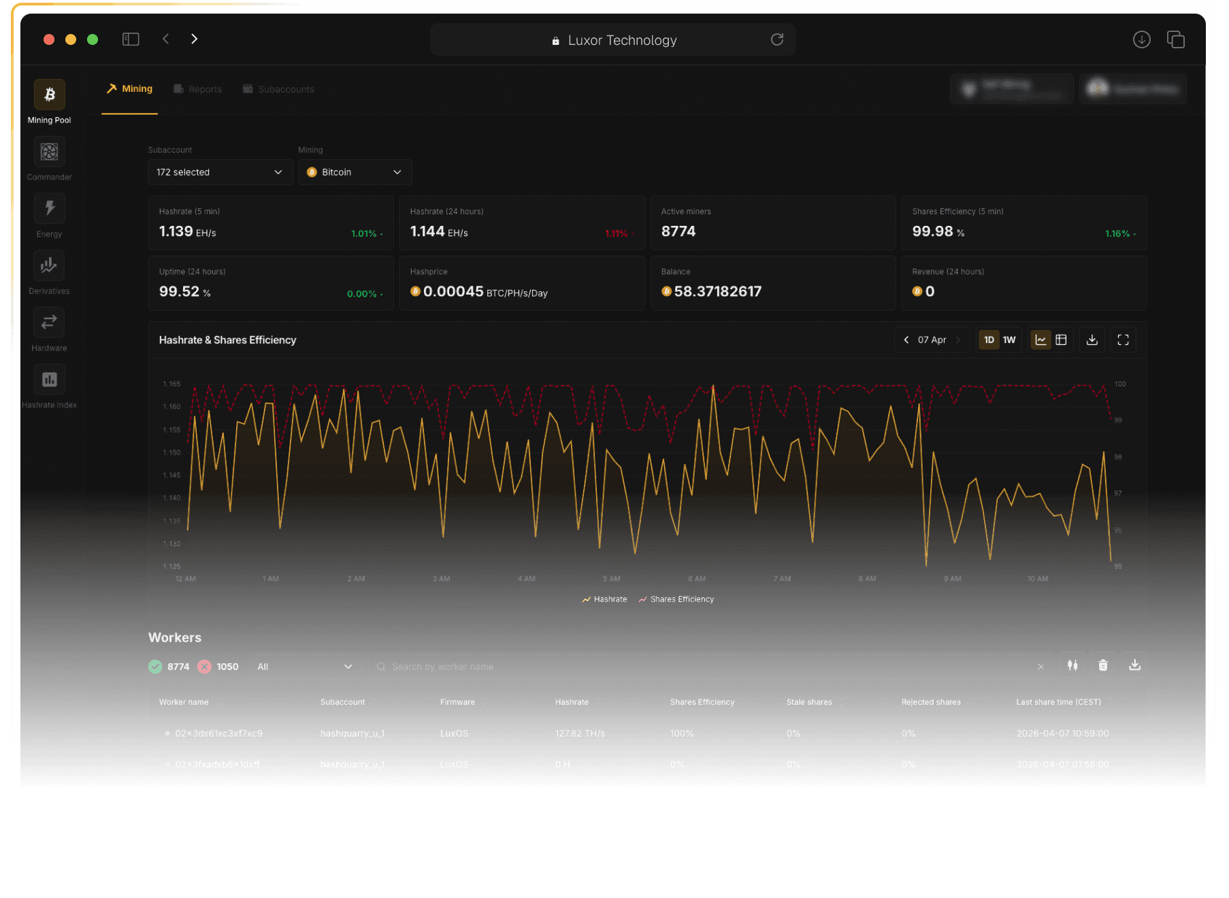Viewport: 1229px width, 898px height.
Task: Select the Commander sidebar icon
Action: click(x=48, y=152)
